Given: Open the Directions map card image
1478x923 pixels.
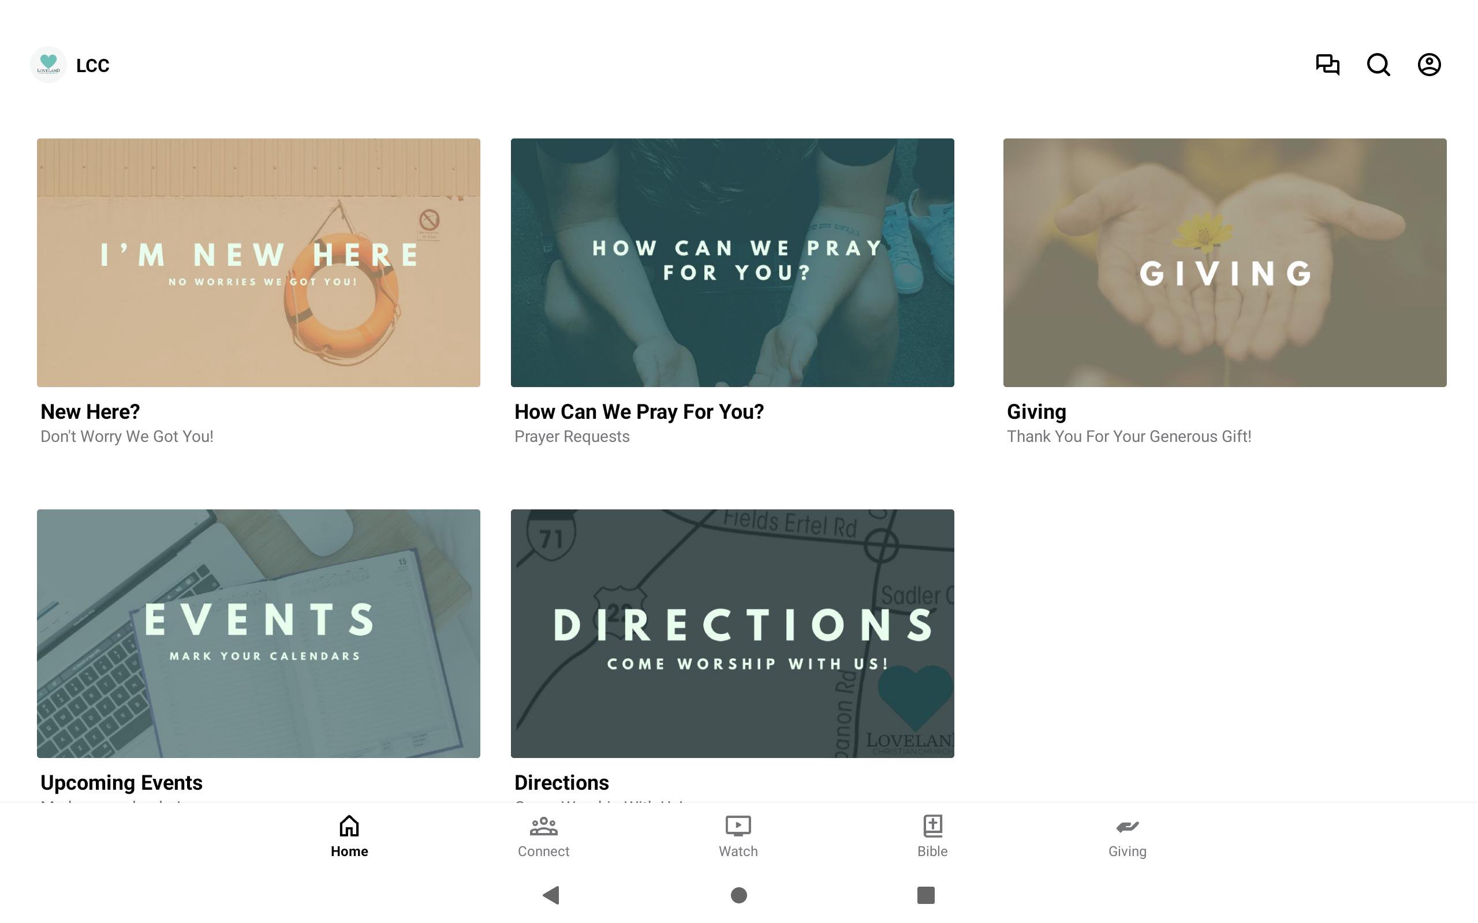Looking at the screenshot, I should [732, 633].
